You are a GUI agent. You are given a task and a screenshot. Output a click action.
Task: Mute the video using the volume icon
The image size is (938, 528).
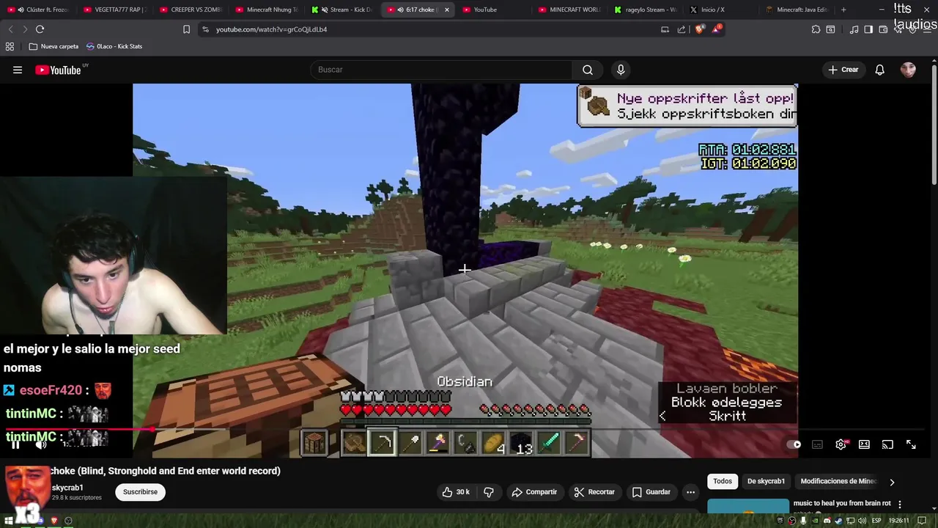41,444
